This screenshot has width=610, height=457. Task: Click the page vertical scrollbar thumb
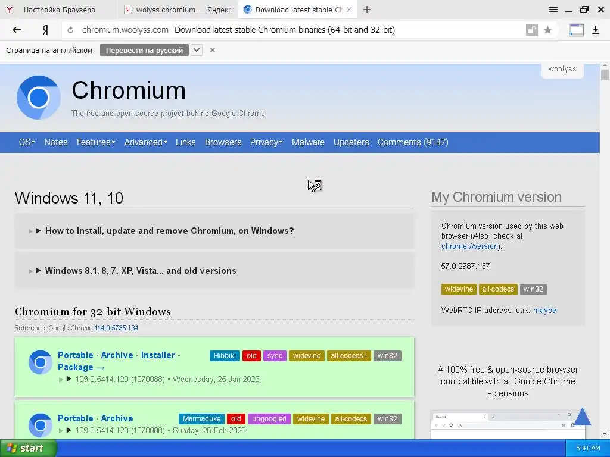click(x=605, y=74)
